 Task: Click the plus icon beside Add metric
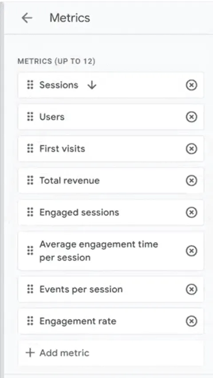pos(30,353)
